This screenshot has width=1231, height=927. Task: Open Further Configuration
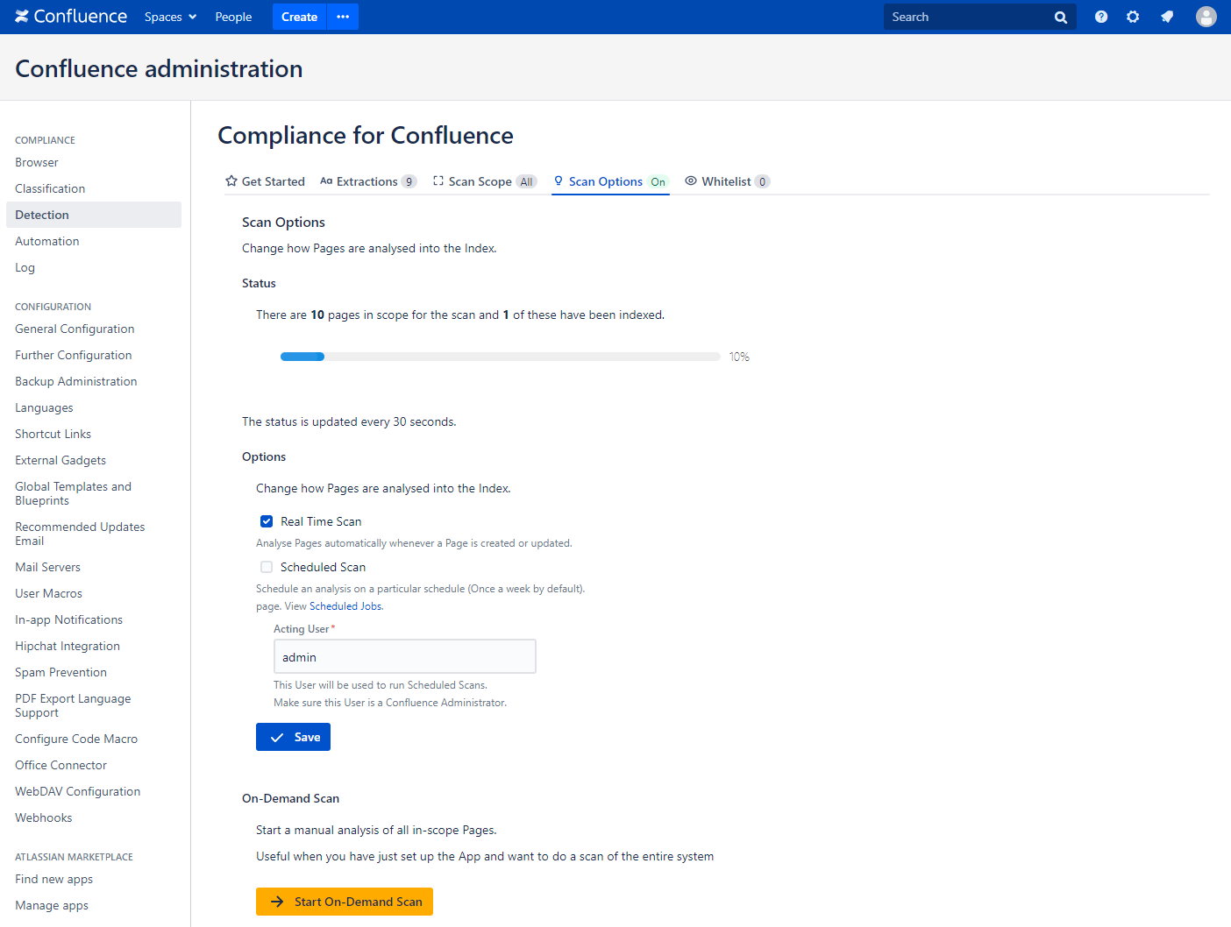pyautogui.click(x=74, y=355)
